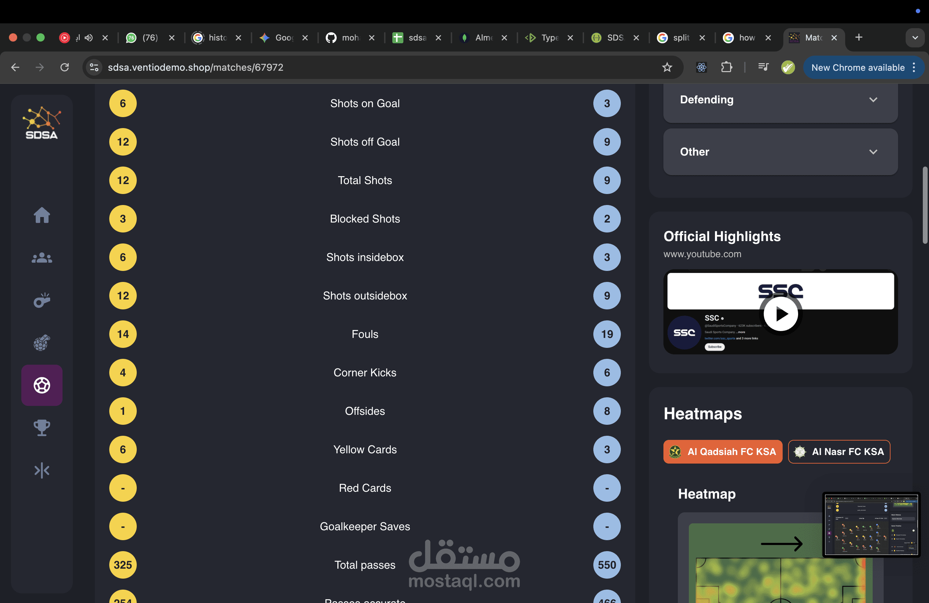Open the home icon in sidebar

pyautogui.click(x=42, y=215)
